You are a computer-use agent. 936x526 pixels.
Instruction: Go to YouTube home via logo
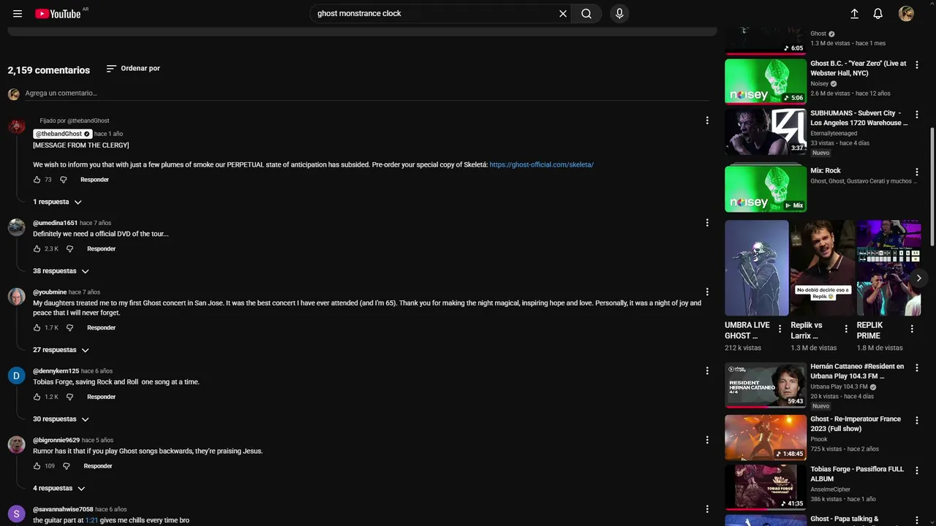(x=58, y=13)
